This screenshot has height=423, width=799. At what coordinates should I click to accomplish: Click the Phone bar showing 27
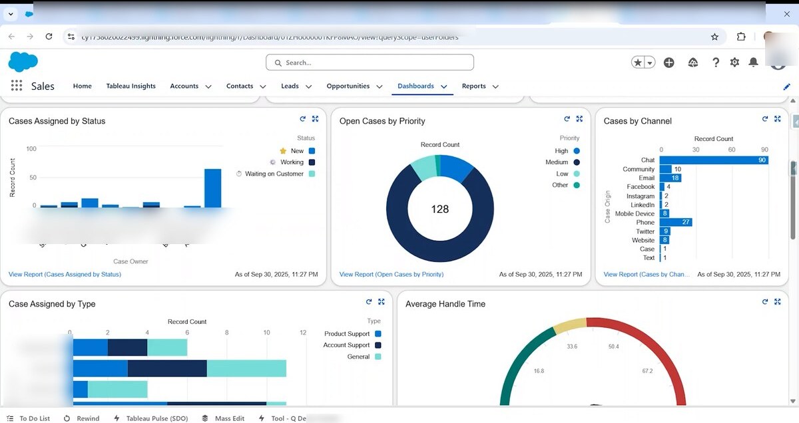tap(676, 222)
